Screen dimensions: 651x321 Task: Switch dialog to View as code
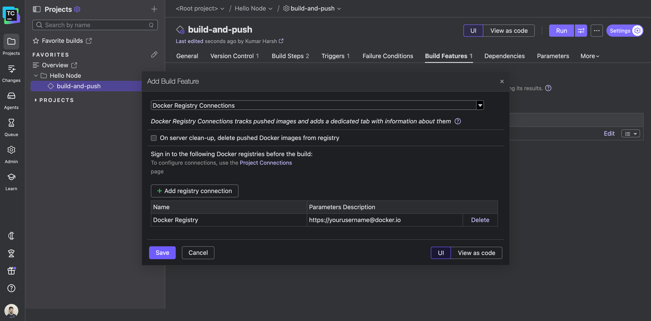point(476,253)
